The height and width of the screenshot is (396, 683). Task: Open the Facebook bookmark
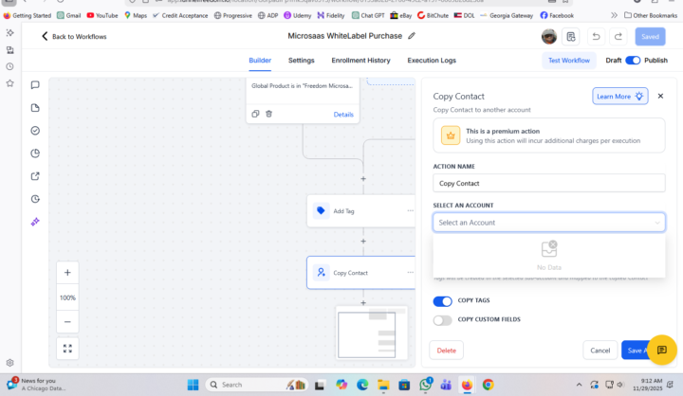[557, 15]
